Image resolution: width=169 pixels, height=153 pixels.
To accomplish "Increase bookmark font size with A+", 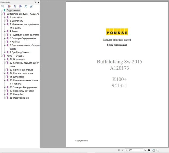I will pos(26,6).
